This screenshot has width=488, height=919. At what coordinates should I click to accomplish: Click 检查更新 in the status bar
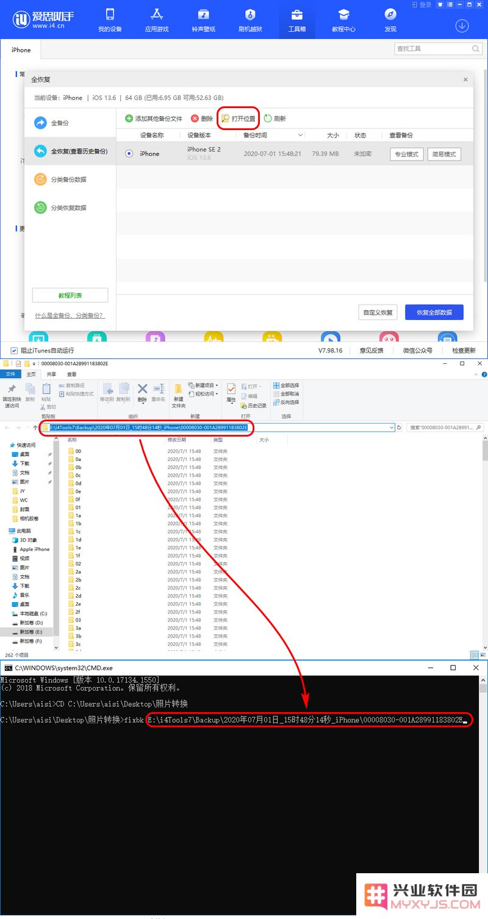coord(464,351)
